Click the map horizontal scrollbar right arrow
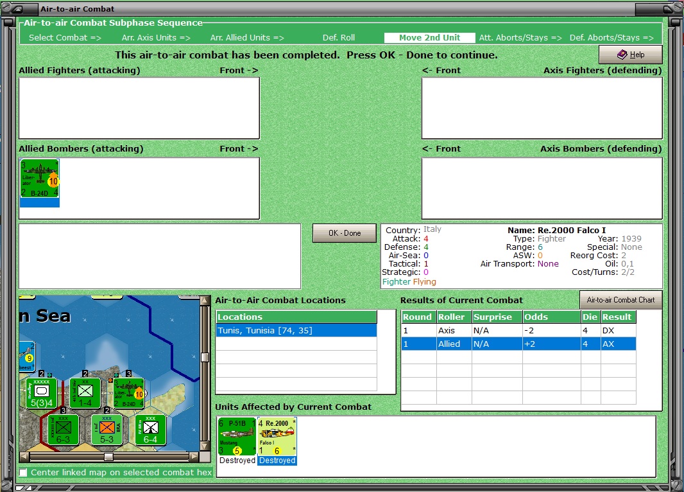The height and width of the screenshot is (492, 684). click(x=194, y=457)
